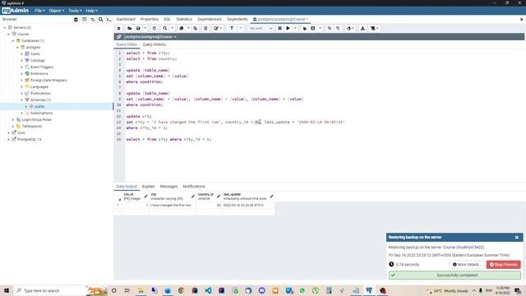
Task: Open the Object menu
Action: pos(56,11)
